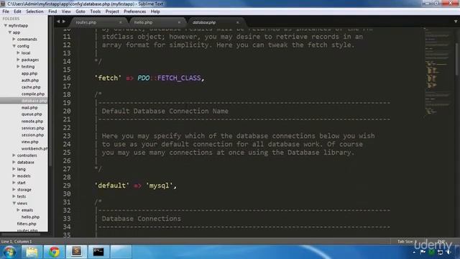This screenshot has width=460, height=259.
Task: Open the View menu
Action: pyautogui.click(x=66, y=12)
